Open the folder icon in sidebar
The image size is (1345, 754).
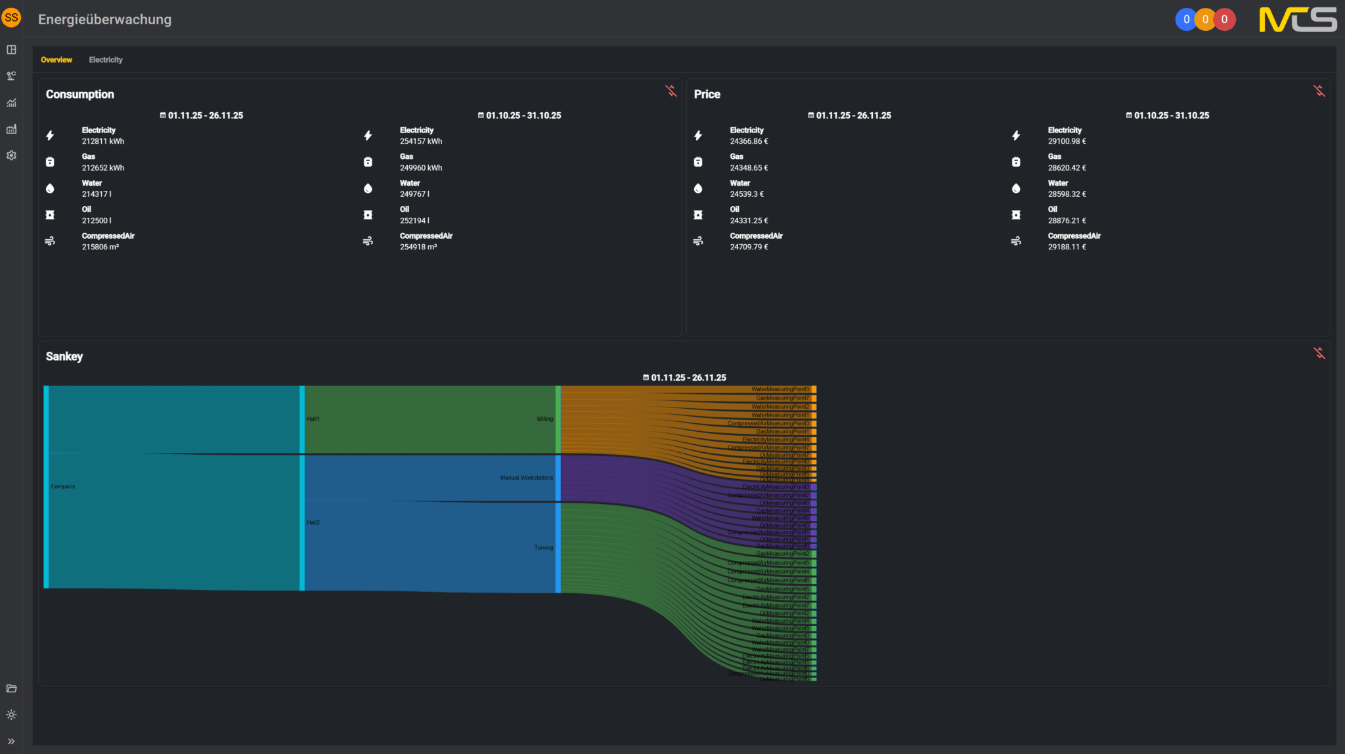pos(11,688)
